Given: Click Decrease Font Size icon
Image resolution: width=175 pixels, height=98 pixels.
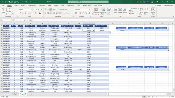Looking at the screenshot, I should click(41, 10).
